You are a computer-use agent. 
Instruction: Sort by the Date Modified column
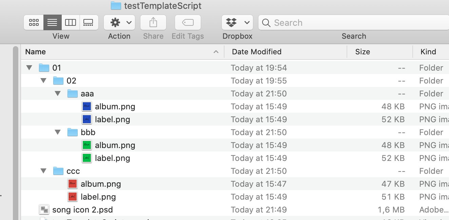click(x=256, y=52)
